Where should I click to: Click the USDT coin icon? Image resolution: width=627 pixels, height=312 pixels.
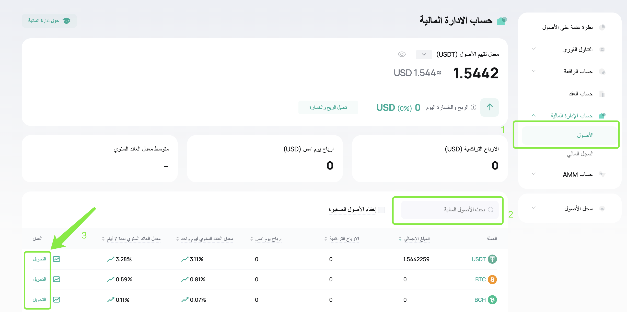click(492, 259)
